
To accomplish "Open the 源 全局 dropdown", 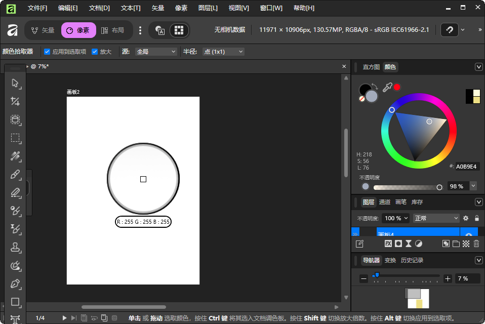I will (156, 52).
